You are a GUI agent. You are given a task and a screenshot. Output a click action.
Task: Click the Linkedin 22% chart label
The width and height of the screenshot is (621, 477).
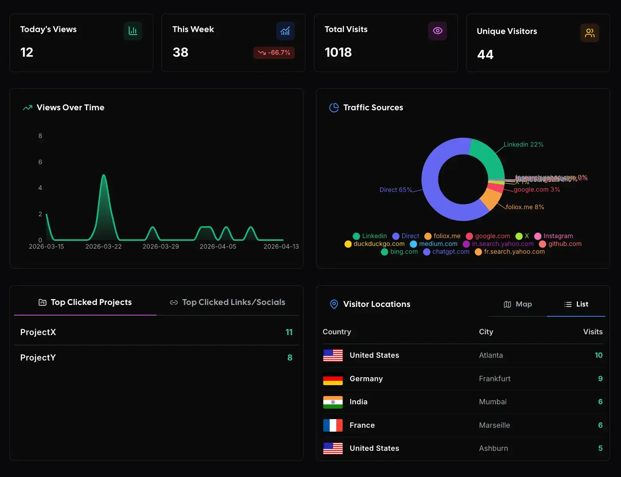[x=523, y=145]
